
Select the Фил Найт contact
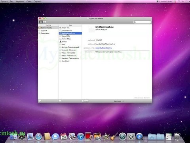(70, 61)
